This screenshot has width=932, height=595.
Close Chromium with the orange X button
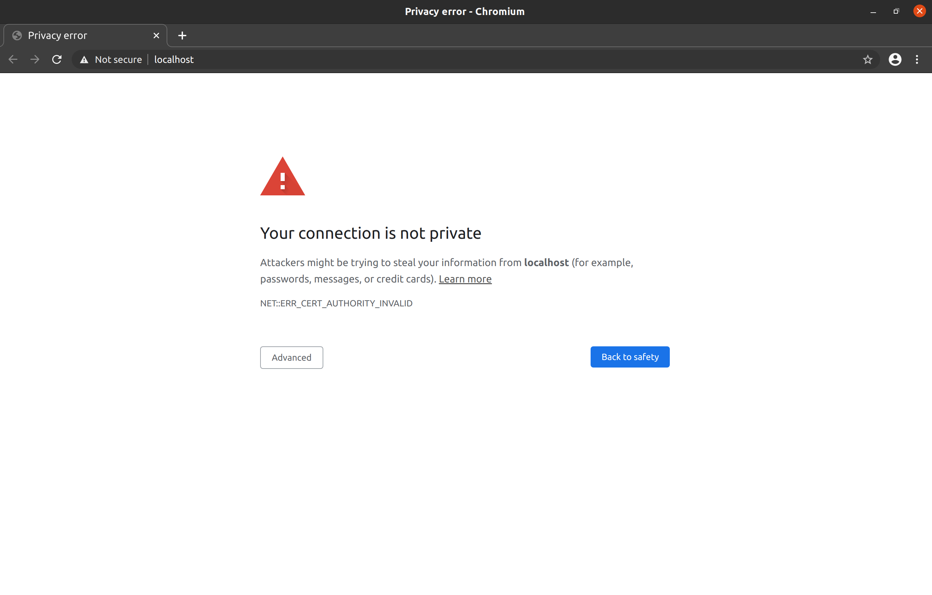coord(919,11)
